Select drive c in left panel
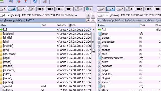Image resolution: width=161 pixels, height=91 pixels. (3, 9)
